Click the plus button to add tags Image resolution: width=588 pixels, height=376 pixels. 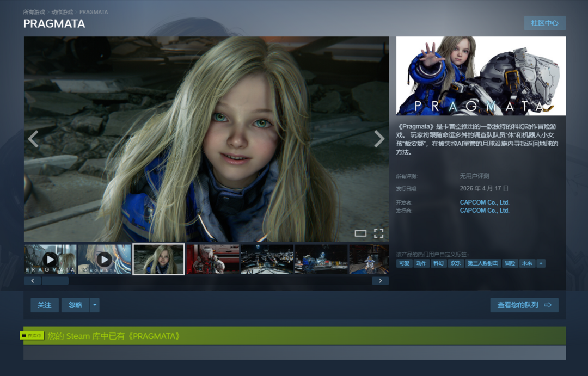tap(541, 263)
